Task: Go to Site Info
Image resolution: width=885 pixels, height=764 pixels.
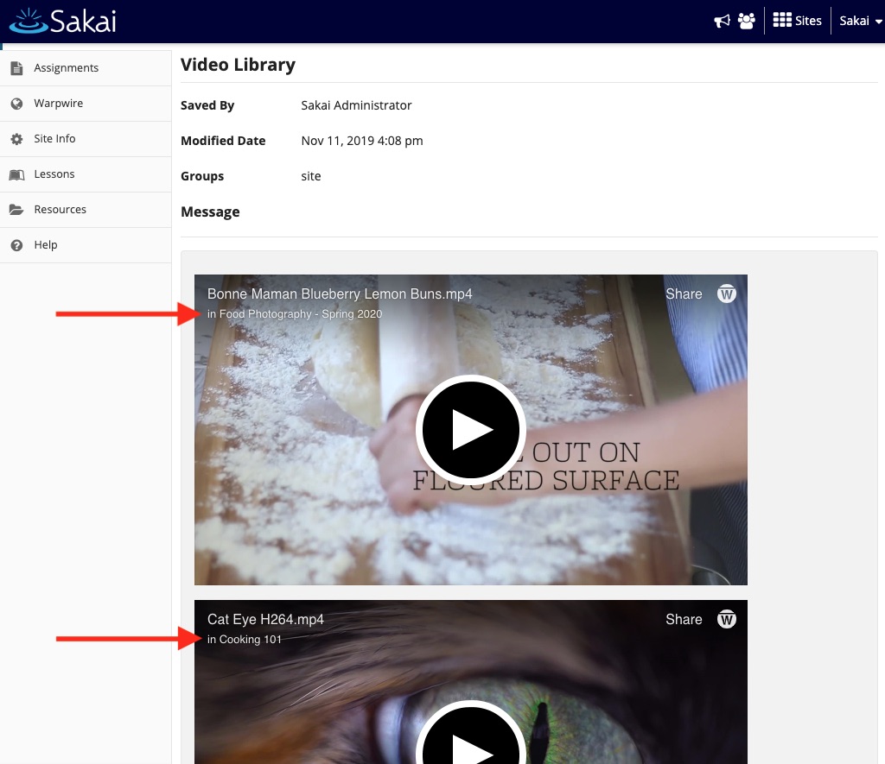Action: click(54, 139)
